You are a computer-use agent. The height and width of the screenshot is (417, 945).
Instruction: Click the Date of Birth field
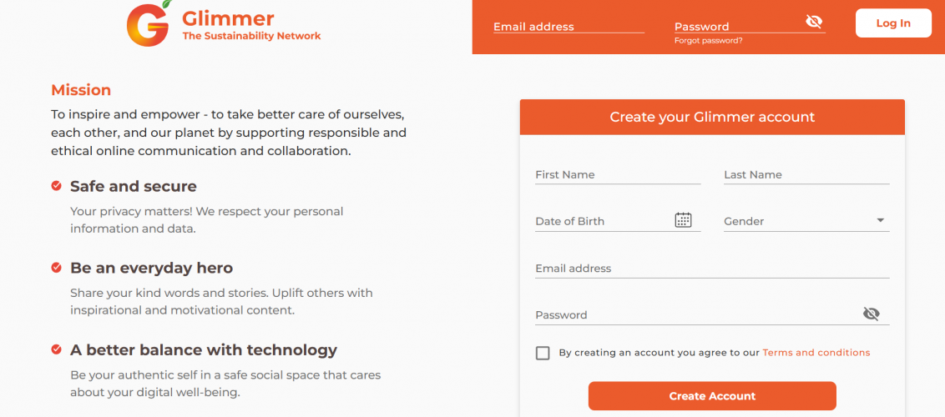pyautogui.click(x=601, y=221)
